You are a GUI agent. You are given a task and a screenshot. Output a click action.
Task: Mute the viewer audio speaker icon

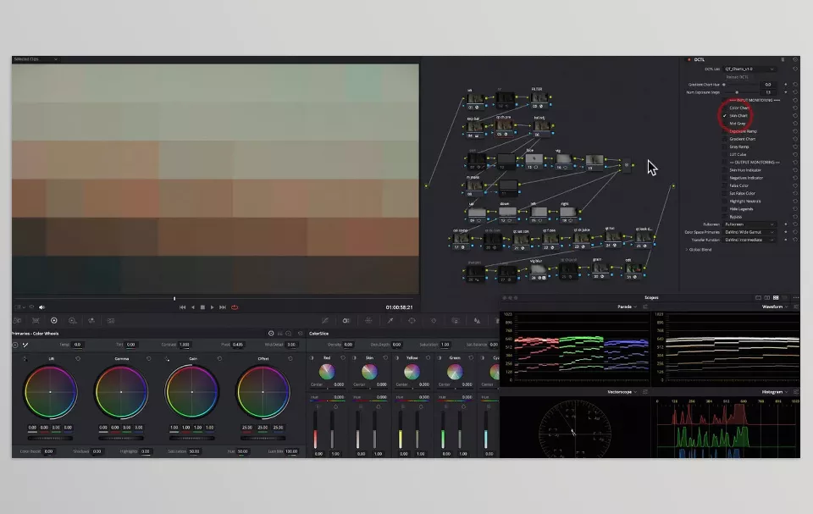[42, 307]
